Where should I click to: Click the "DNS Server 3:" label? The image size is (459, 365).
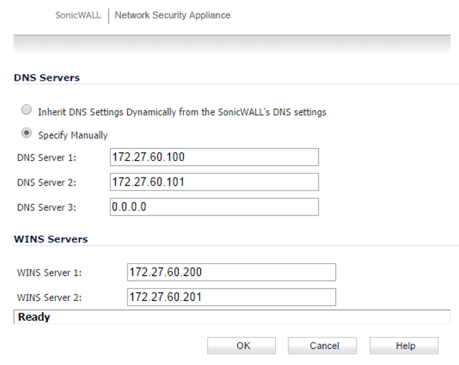coord(46,208)
